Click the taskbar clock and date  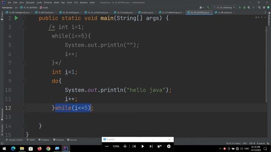256,149
